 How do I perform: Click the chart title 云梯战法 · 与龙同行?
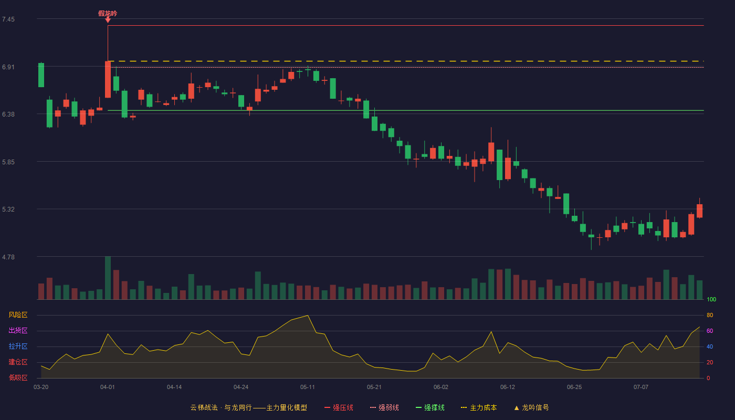(x=221, y=407)
